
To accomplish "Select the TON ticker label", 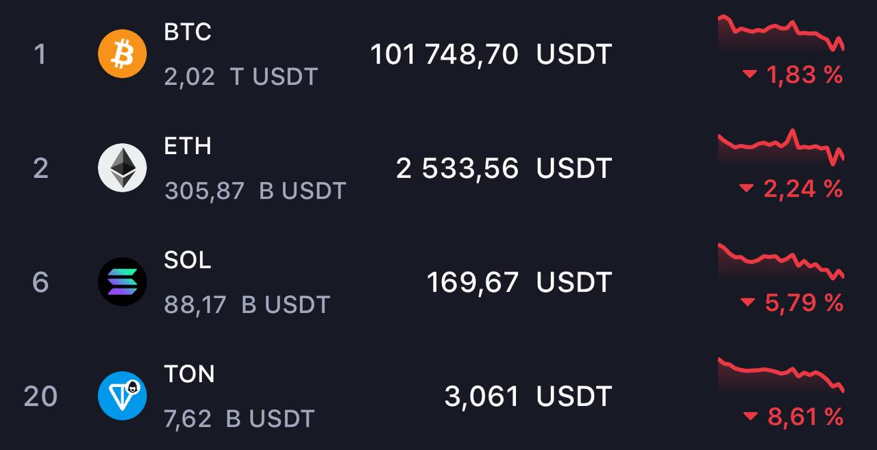I will point(190,374).
